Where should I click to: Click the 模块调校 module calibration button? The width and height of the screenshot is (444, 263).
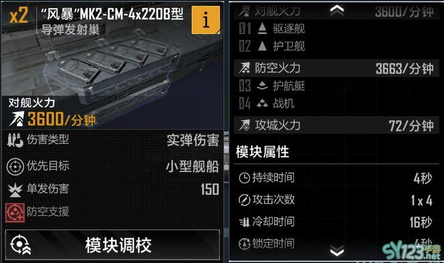tap(112, 245)
